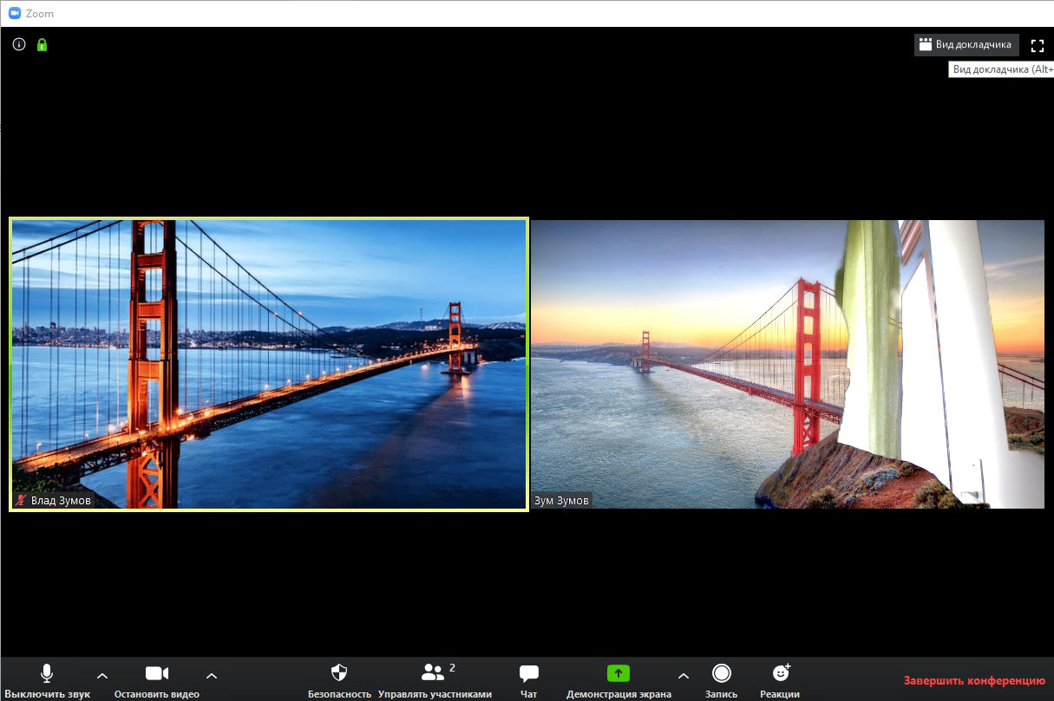Viewport: 1054px width, 701px height.
Task: Expand screen share options arrow
Action: [x=684, y=676]
